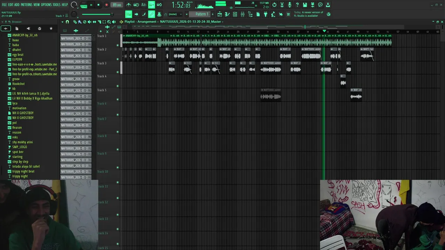Screen dimensions: 445x250
Task: Open the TOOLS menu
Action: [56, 5]
